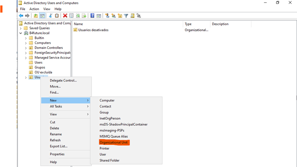Collapse the B4future.local domain node
Screen dimensions: 297x167
point(21,33)
